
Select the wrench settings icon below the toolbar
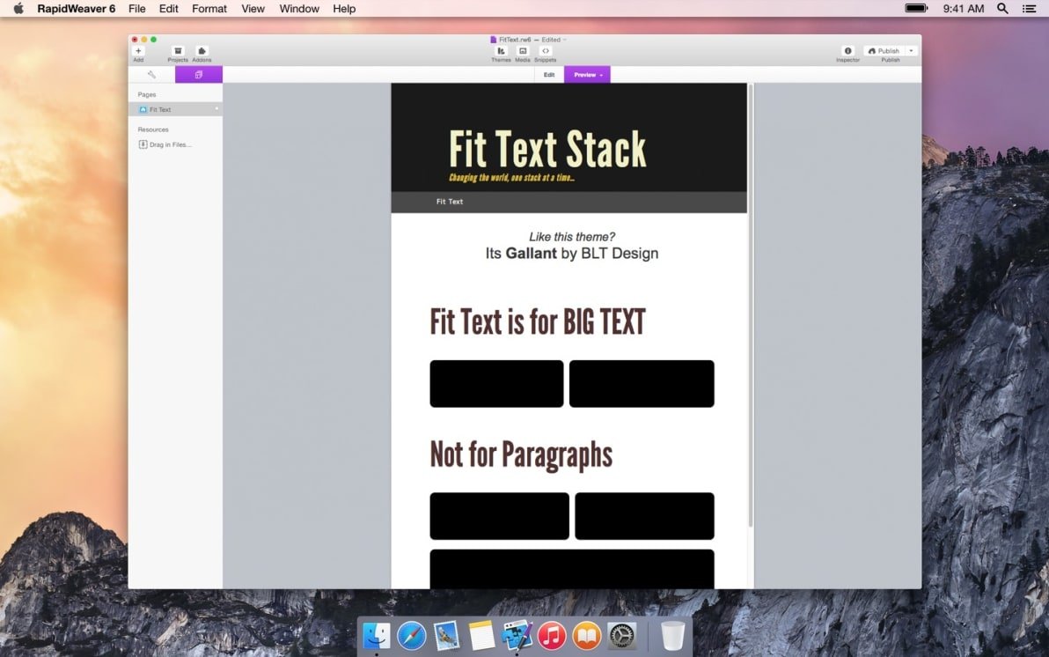tap(150, 74)
